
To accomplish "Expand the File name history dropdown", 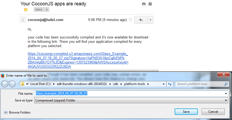I will pyautogui.click(x=226, y=94).
